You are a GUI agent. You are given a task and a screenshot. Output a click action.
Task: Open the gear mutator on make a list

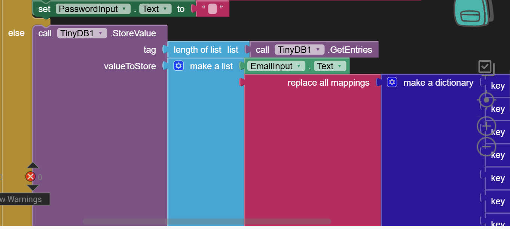179,66
